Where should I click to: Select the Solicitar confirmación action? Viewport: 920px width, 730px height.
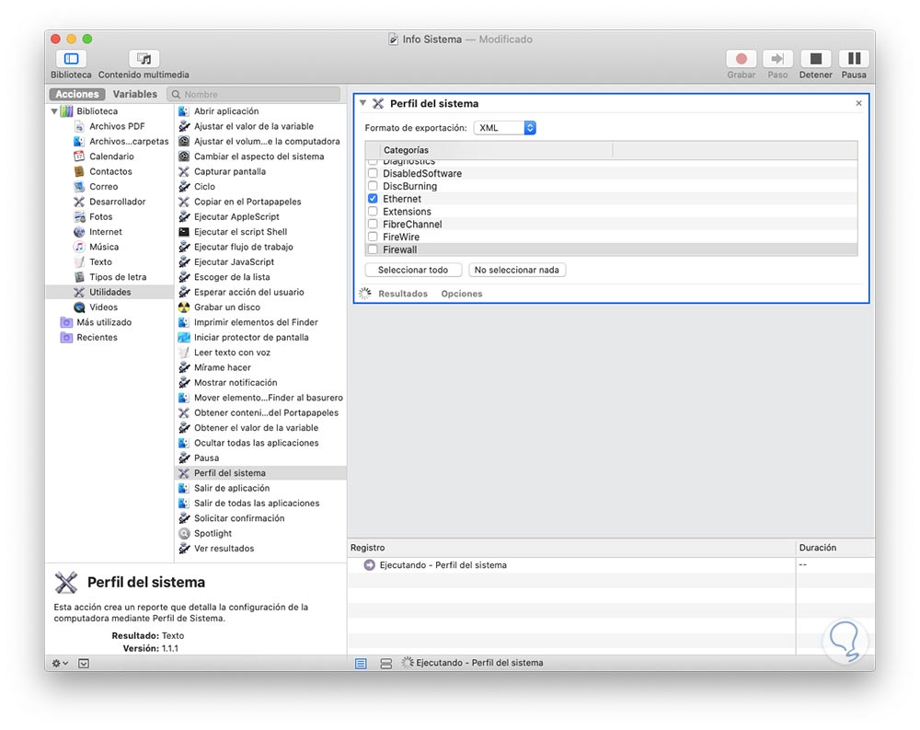pyautogui.click(x=239, y=518)
